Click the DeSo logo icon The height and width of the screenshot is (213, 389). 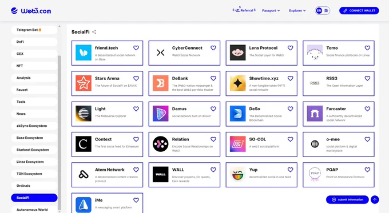[237, 114]
